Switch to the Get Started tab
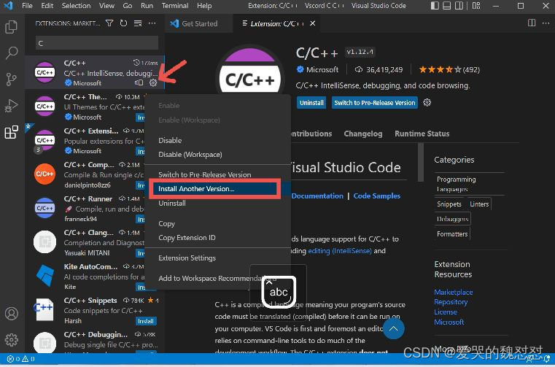The height and width of the screenshot is (367, 555). point(198,23)
